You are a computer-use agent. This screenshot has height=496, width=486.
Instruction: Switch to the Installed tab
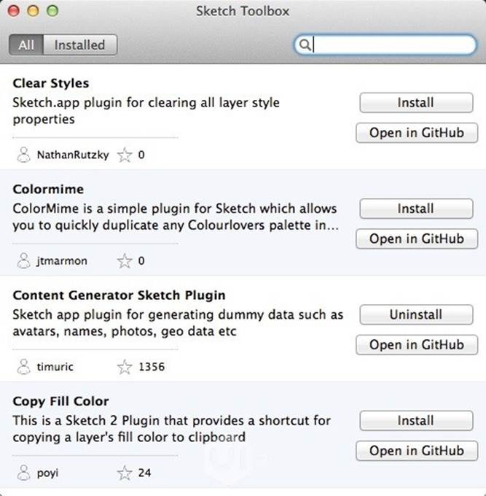point(80,44)
